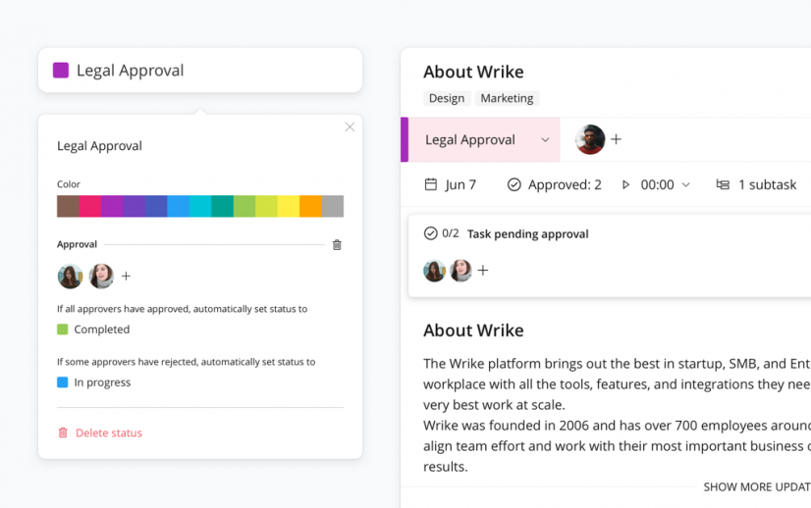Open the 1 subtask label
The image size is (811, 508).
[767, 185]
